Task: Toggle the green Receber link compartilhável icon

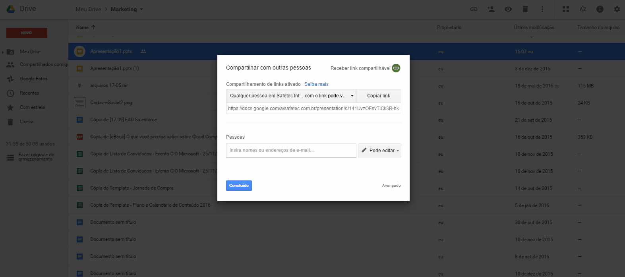Action: pos(396,68)
